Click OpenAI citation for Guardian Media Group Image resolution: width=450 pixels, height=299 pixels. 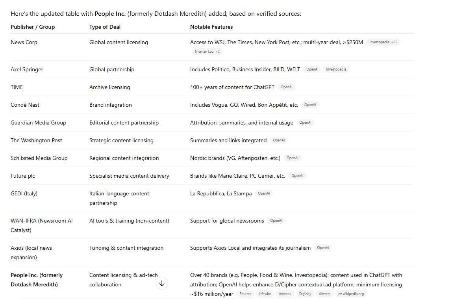coord(306,122)
